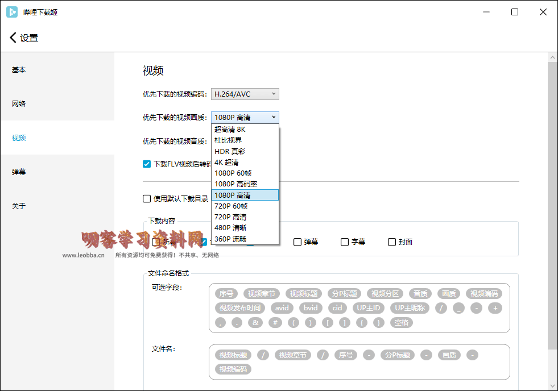Add the 序号 field tag
The height and width of the screenshot is (391, 558).
[226, 294]
